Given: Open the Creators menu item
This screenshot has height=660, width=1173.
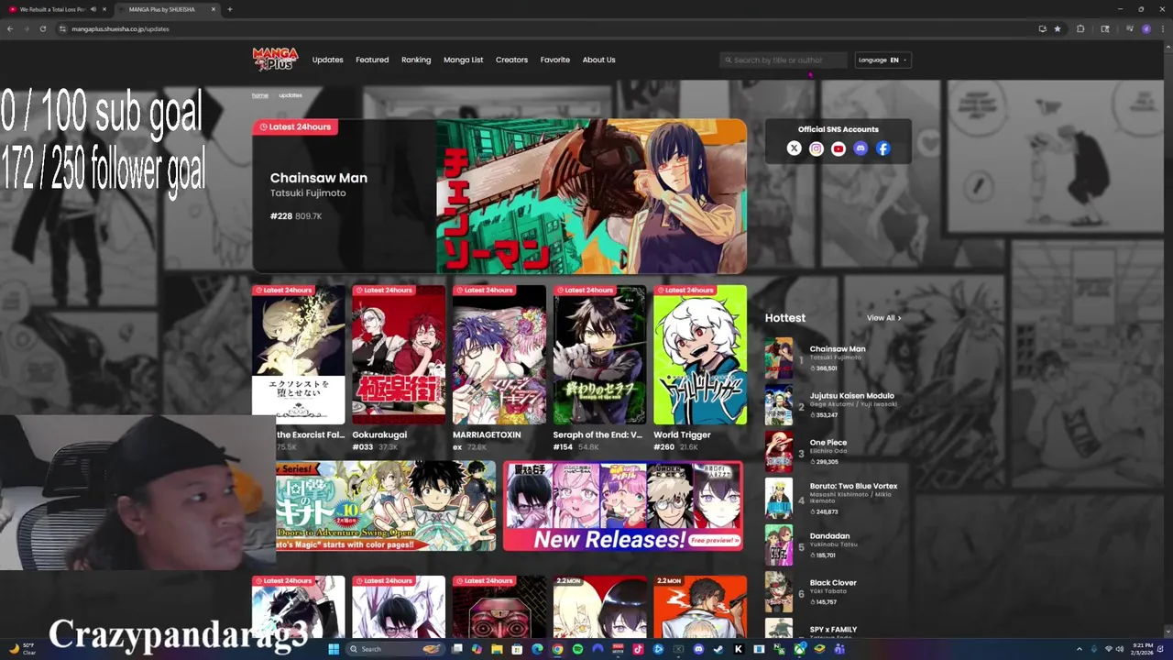Looking at the screenshot, I should pyautogui.click(x=511, y=60).
